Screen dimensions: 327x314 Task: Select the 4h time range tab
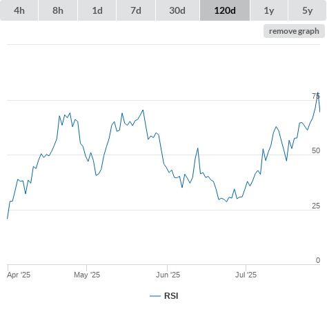[x=19, y=10]
